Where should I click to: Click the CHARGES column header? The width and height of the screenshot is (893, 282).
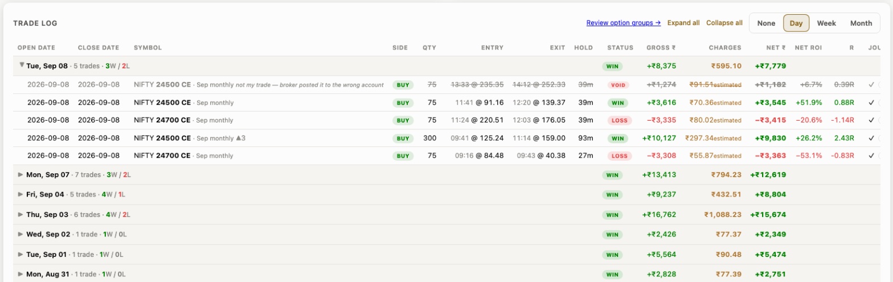(x=724, y=48)
